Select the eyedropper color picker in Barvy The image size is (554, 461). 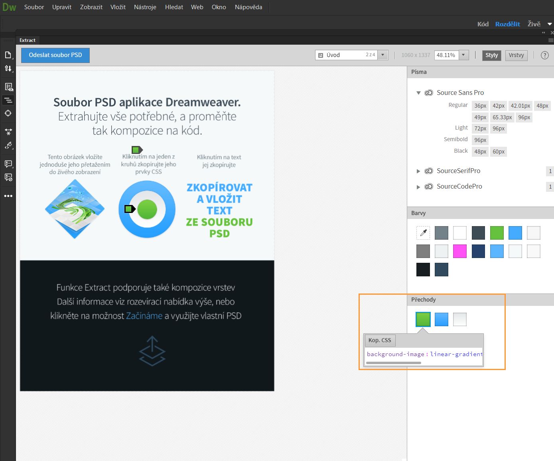coord(423,232)
